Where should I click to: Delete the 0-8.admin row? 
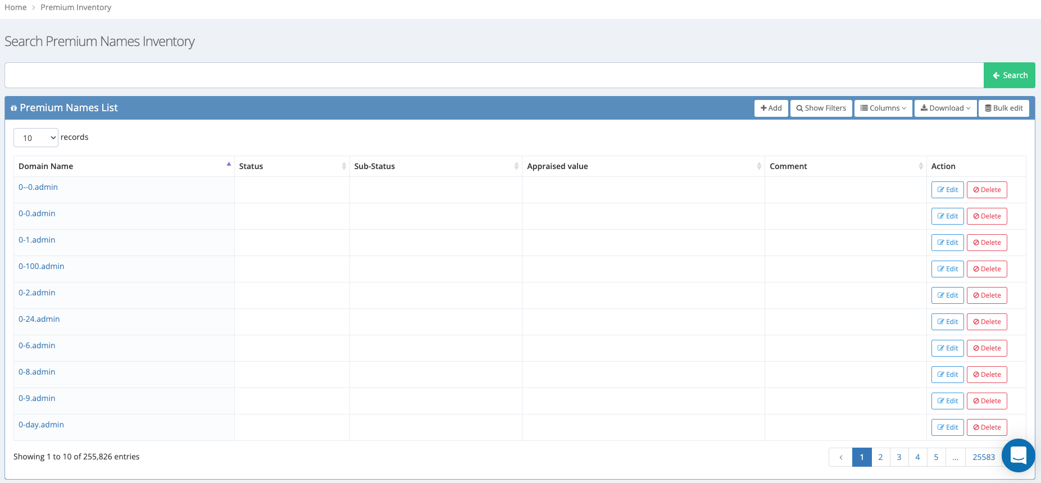click(x=987, y=375)
